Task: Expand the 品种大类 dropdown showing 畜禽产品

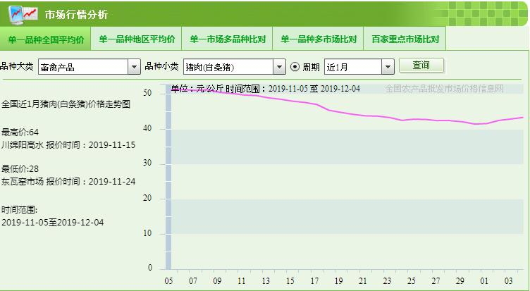Action: tap(134, 67)
